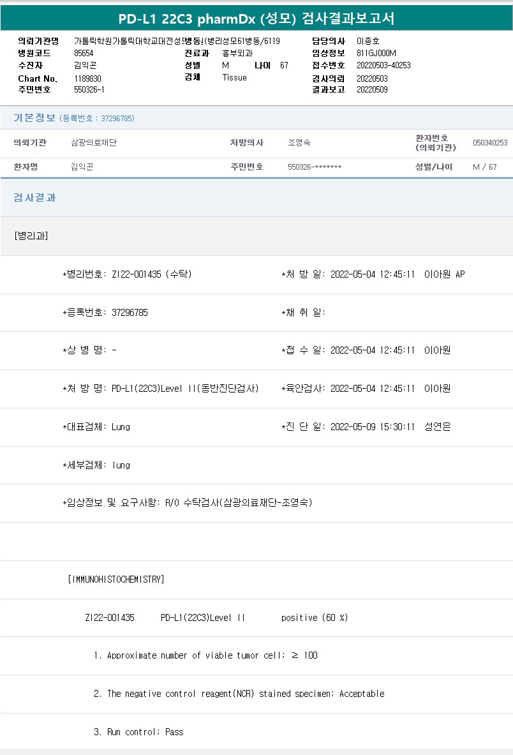Screen dimensions: 513x755
Task: Select the 기본정보 section heading
Action: tap(34, 118)
